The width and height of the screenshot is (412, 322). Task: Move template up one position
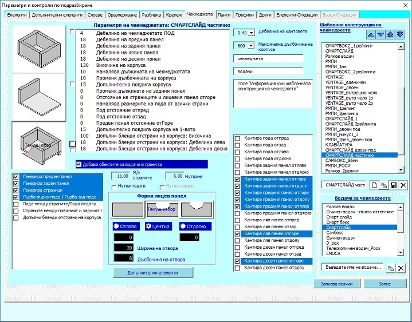click(371, 35)
